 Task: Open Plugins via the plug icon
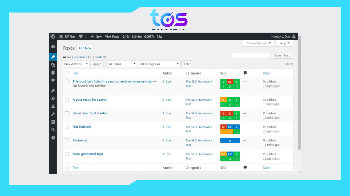point(53,99)
